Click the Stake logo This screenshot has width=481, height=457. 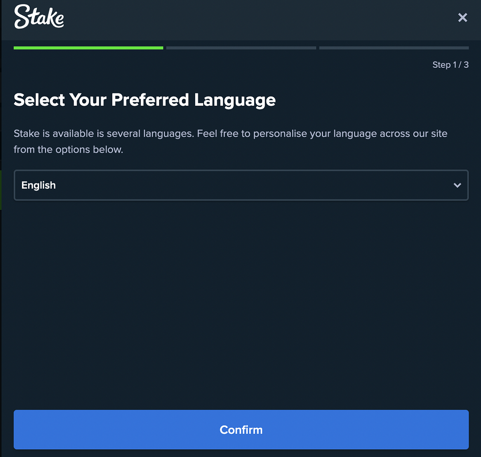point(39,17)
